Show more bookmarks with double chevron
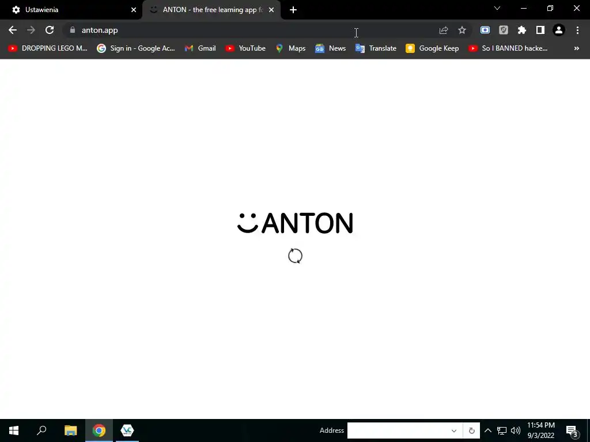590x442 pixels. click(x=576, y=48)
